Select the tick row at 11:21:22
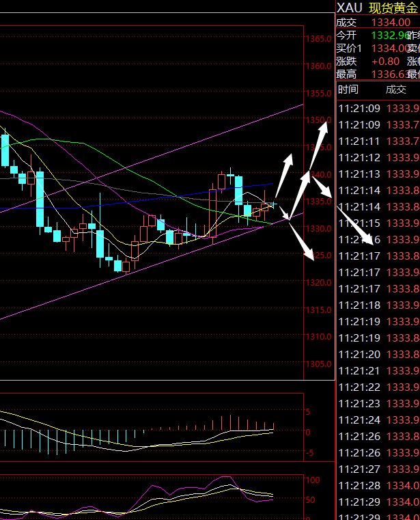Viewport: 420px width, 520px height. 378,387
